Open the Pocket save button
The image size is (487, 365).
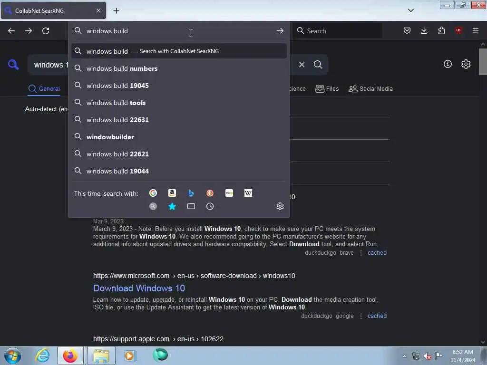407,30
